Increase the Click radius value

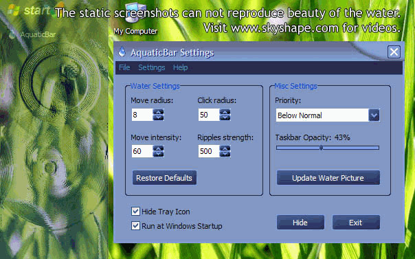click(225, 112)
